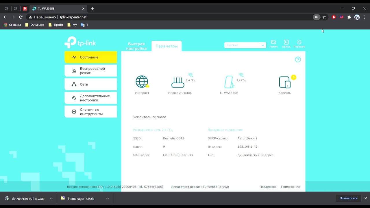This screenshot has height=208, width=370.
Task: Open the Chrome extensions puzzle icon
Action: point(349,17)
